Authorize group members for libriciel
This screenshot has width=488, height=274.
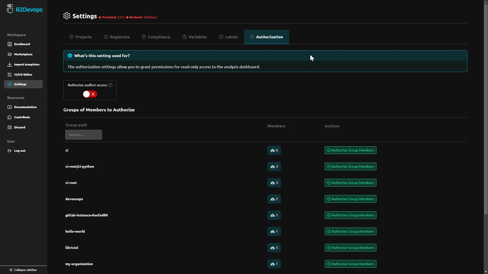pos(350,247)
